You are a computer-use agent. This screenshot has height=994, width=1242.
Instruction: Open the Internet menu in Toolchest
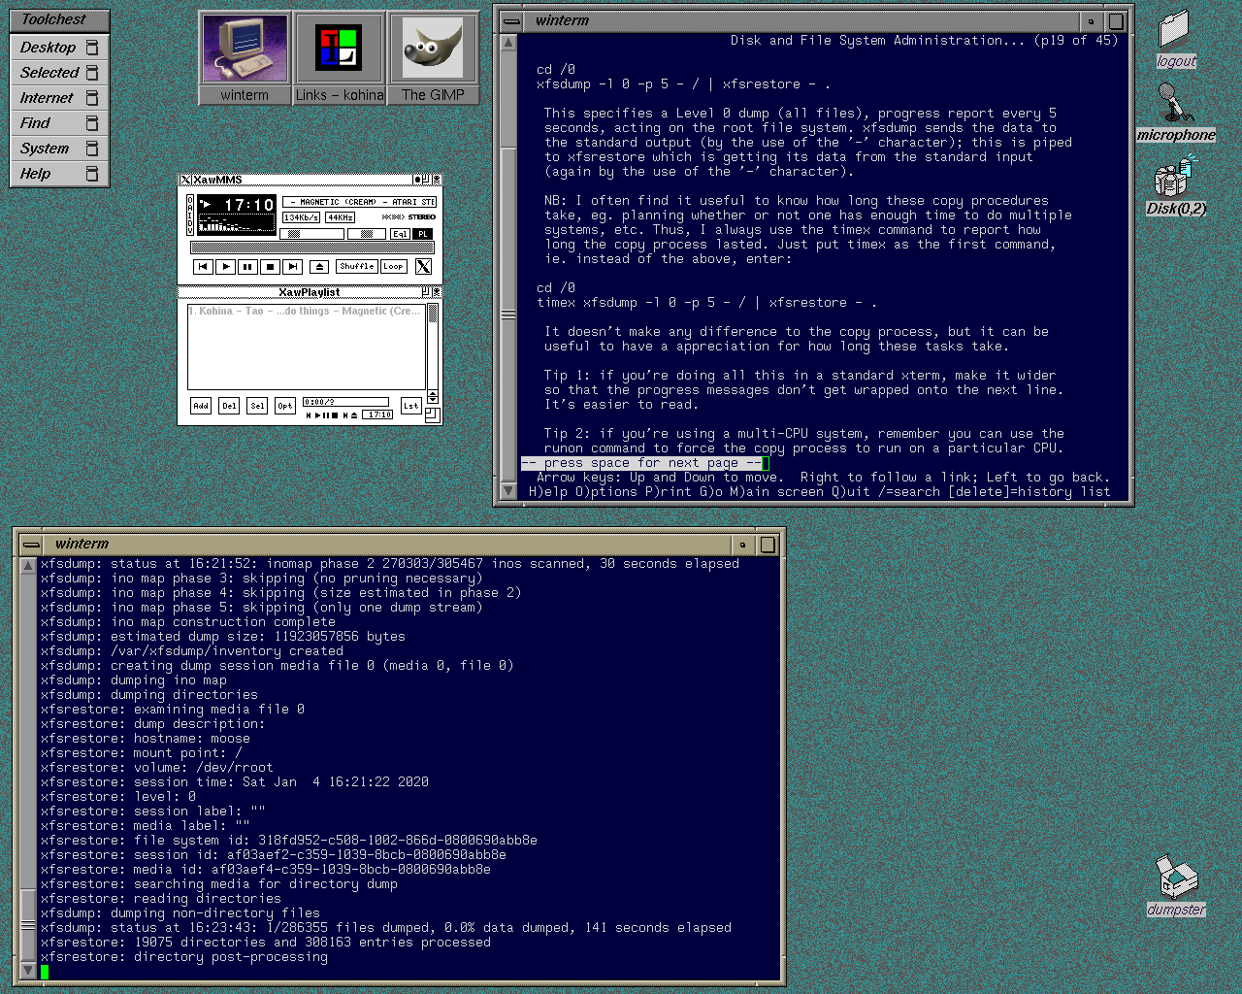tap(47, 98)
